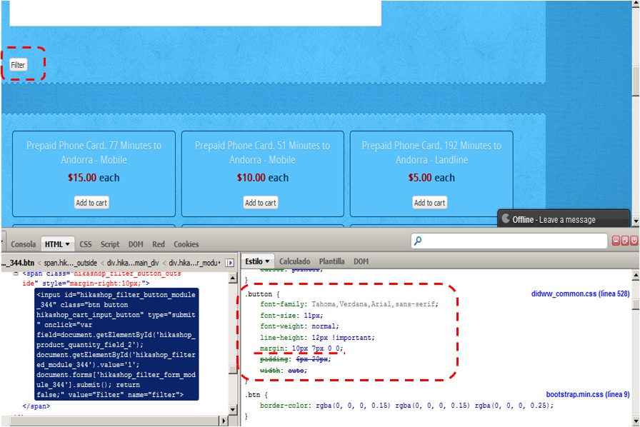The image size is (640, 427).
Task: Edit the border-color rgba value in .btn
Action: pyautogui.click(x=434, y=406)
